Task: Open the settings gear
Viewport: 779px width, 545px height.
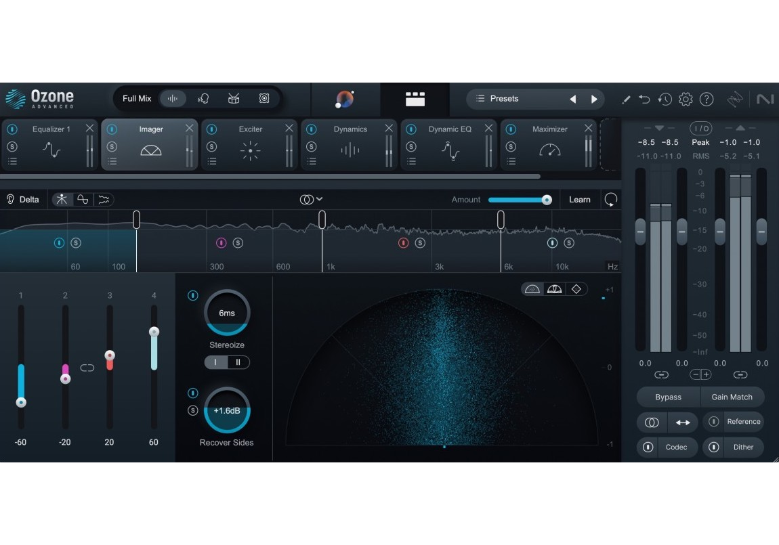Action: (686, 100)
